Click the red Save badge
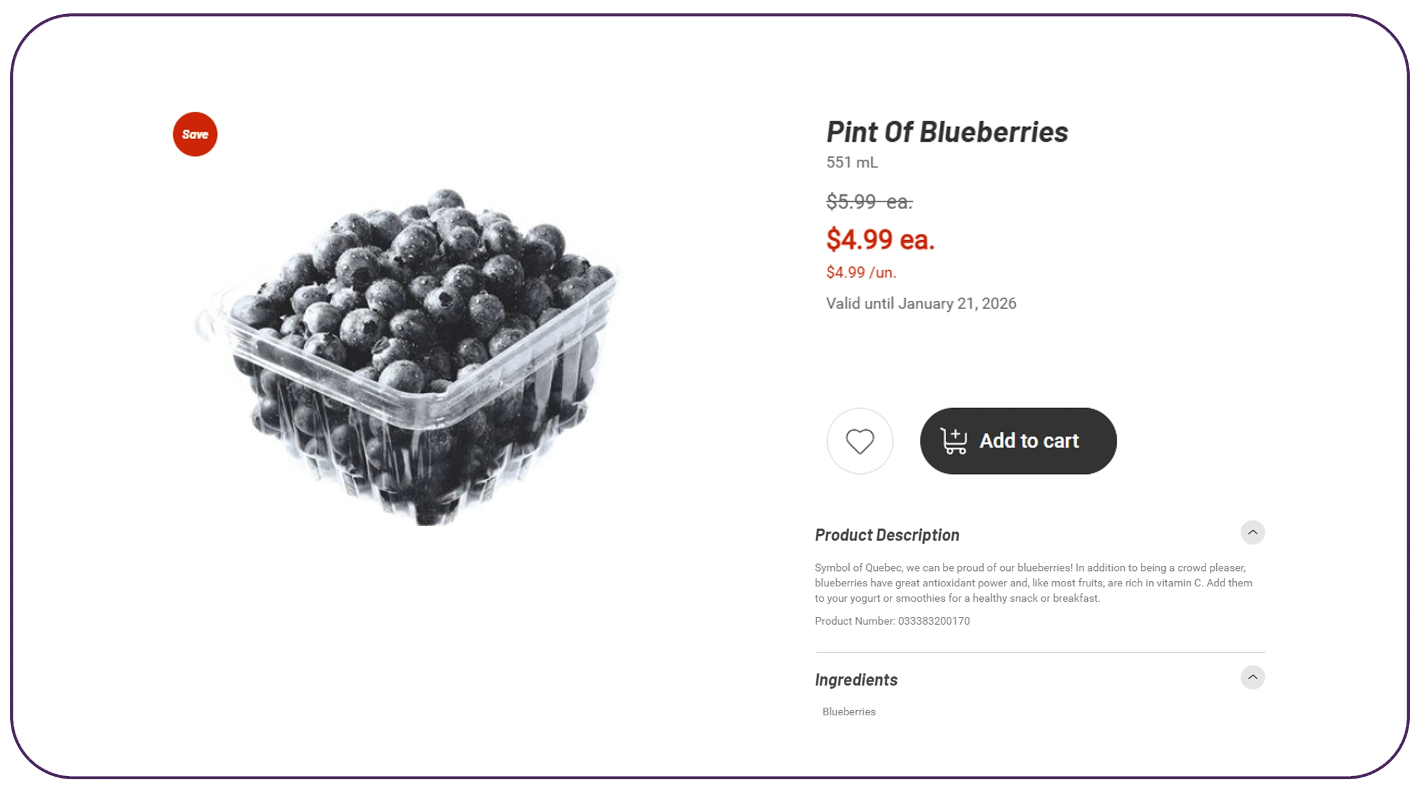The image size is (1420, 792). click(x=195, y=134)
